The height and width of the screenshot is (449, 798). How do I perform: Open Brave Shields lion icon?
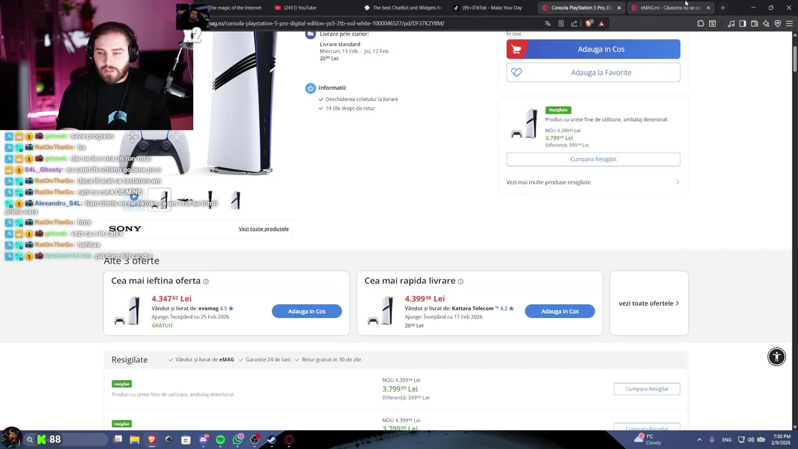pos(589,24)
